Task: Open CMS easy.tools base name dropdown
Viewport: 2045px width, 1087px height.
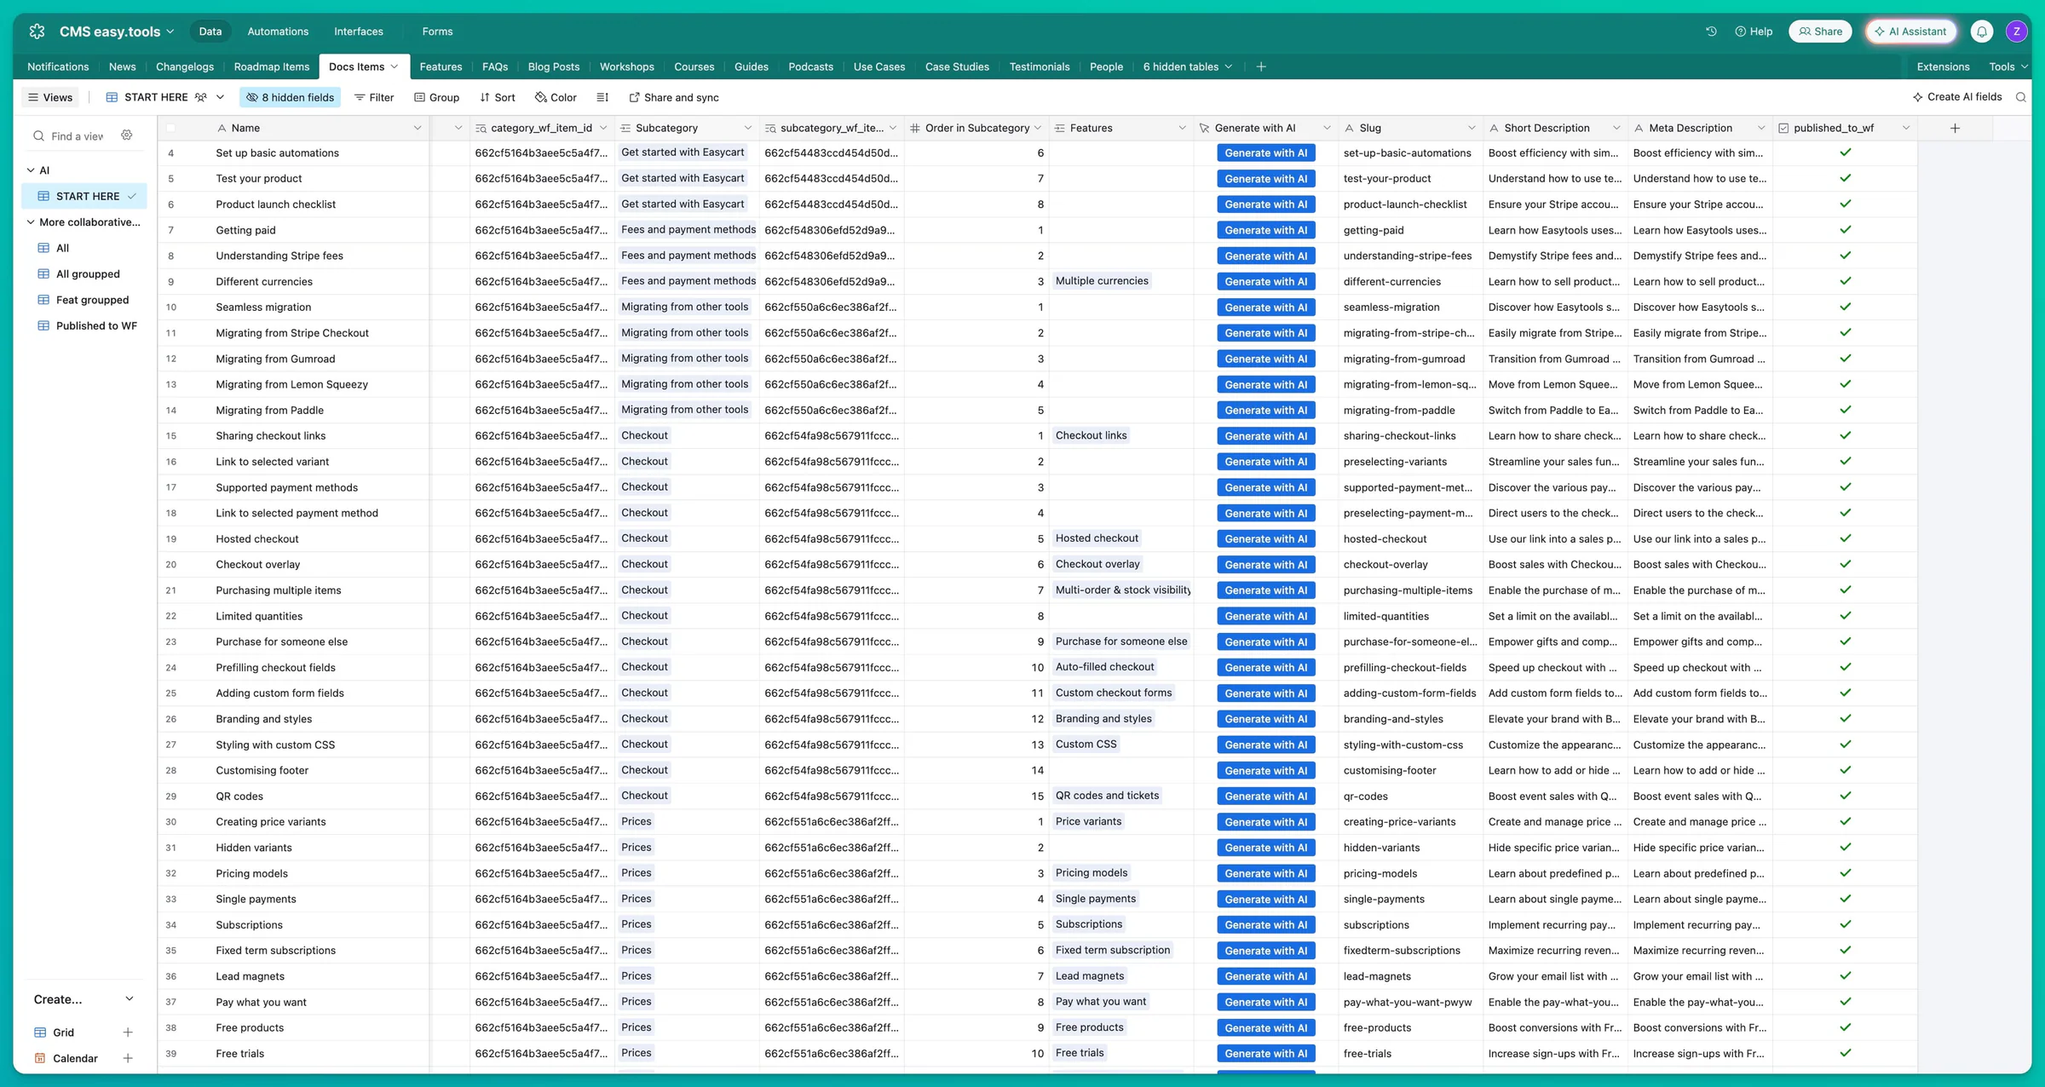Action: [x=117, y=32]
